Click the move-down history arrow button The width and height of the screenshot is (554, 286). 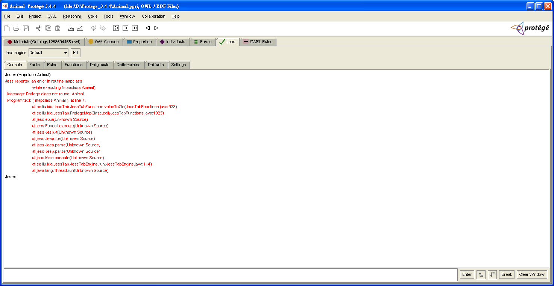pyautogui.click(x=492, y=274)
